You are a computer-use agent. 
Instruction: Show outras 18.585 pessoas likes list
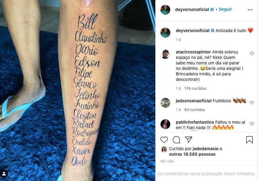pos(192,154)
